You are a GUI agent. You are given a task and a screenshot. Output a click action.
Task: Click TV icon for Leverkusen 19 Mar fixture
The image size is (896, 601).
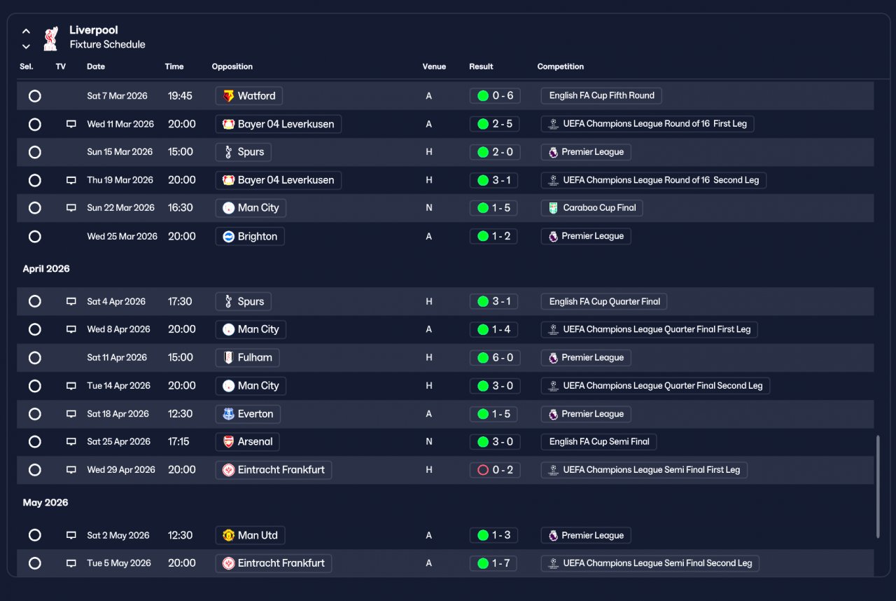tap(71, 180)
